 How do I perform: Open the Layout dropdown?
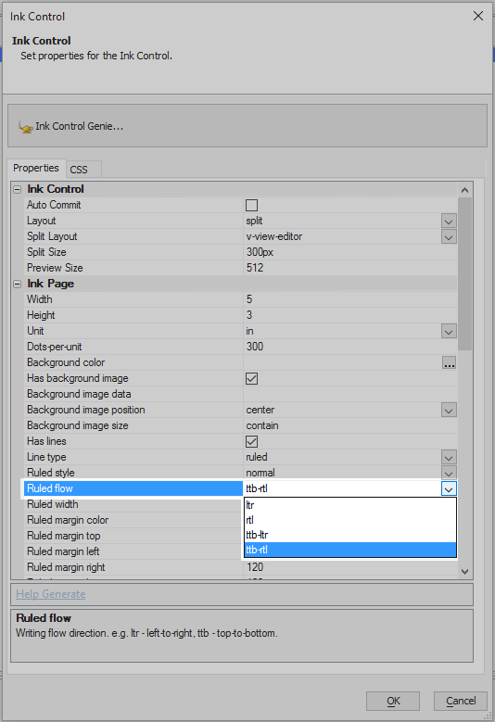tap(449, 221)
